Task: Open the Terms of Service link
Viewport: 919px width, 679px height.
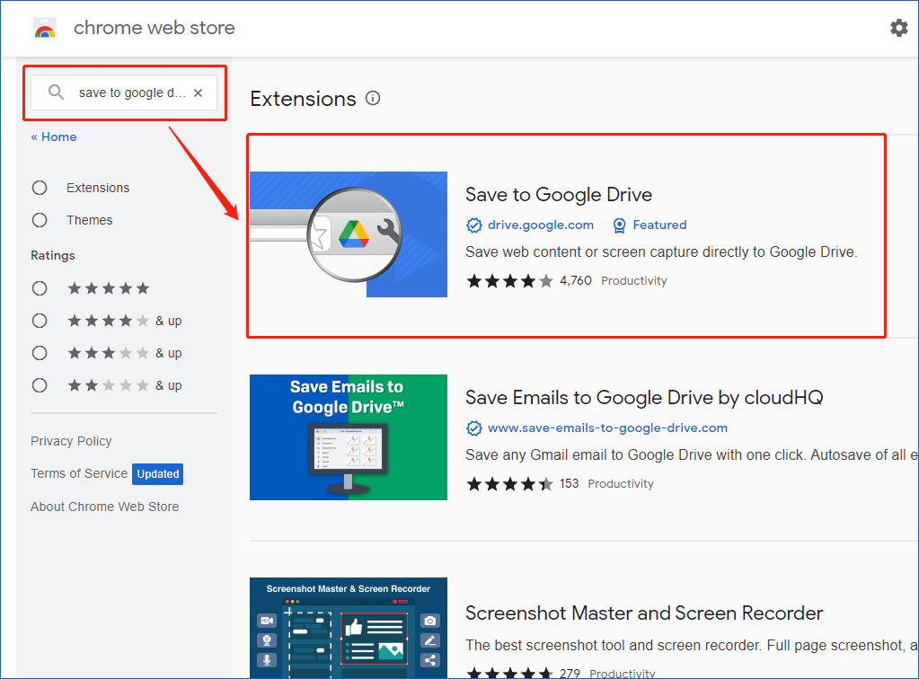Action: [x=79, y=473]
